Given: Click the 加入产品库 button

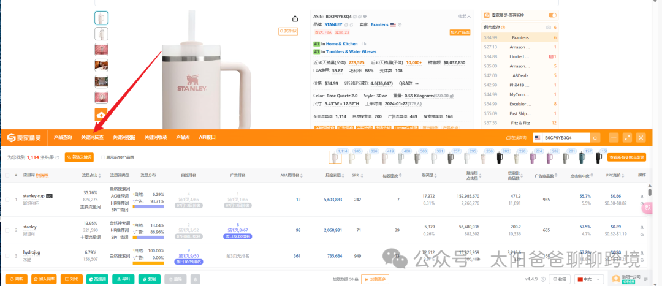Looking at the screenshot, I should coord(460,32).
